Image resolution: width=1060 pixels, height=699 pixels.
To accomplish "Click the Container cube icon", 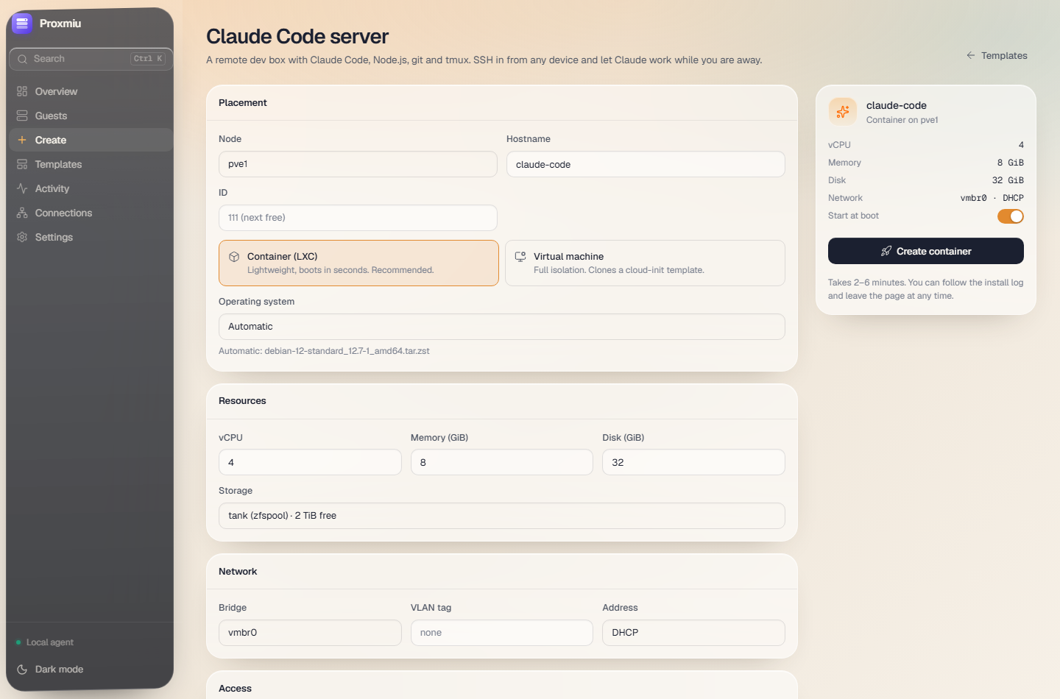I will point(234,257).
